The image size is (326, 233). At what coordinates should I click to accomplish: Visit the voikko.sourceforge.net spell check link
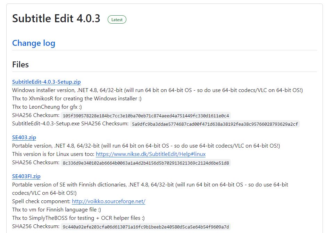(108, 201)
